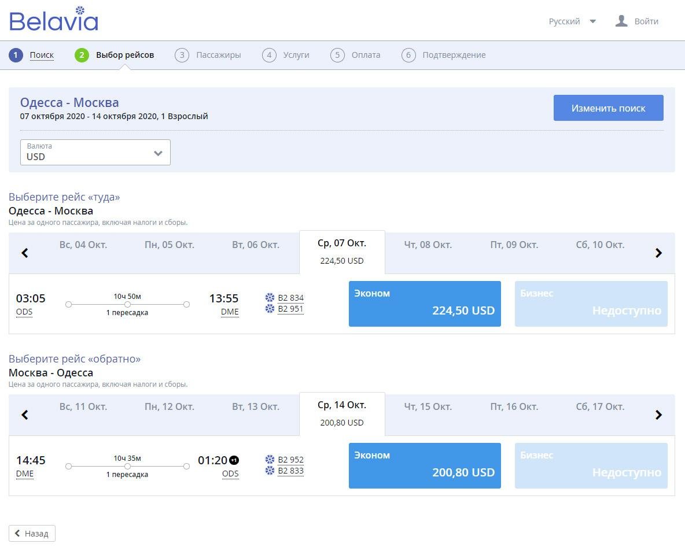Click the Войти login link

[646, 21]
